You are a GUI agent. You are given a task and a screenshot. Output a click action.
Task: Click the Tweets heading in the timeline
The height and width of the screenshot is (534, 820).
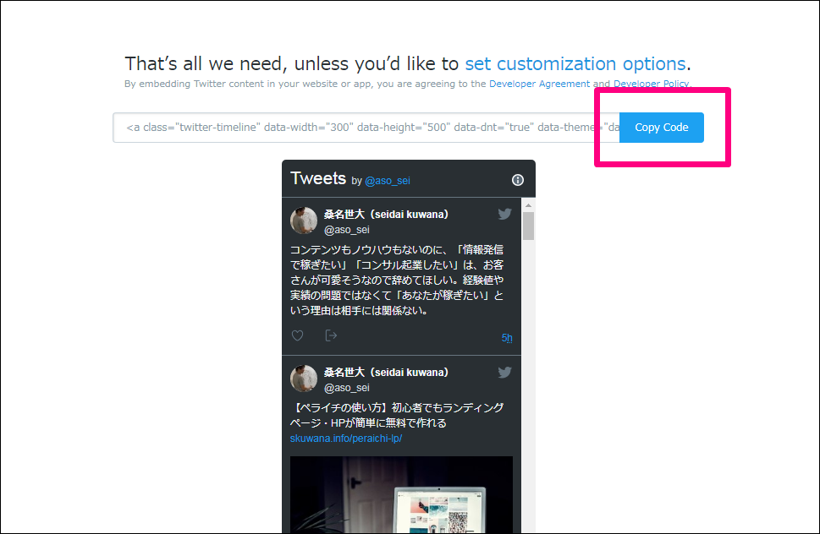pyautogui.click(x=318, y=178)
